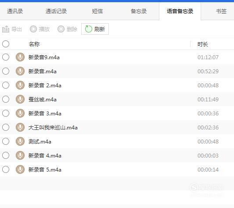Click microphone icon for 新录音 5.m4a
The image size is (234, 208).
pos(20,169)
